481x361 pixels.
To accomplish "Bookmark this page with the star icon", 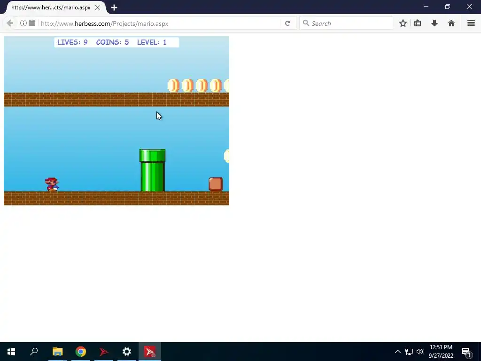I will coord(403,24).
